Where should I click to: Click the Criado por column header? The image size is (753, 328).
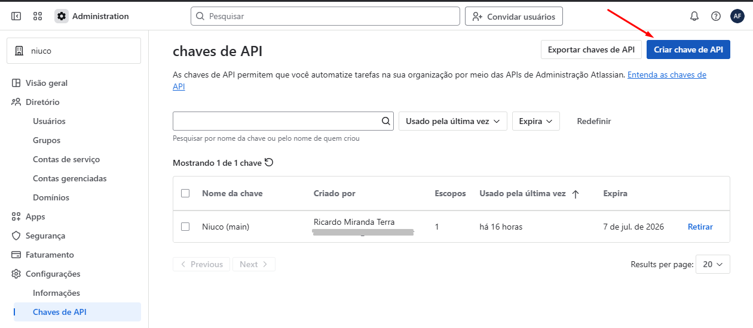(334, 193)
